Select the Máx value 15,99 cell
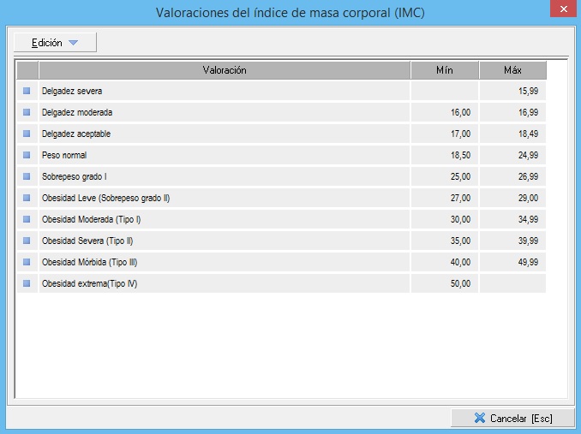This screenshot has width=581, height=434. 512,91
